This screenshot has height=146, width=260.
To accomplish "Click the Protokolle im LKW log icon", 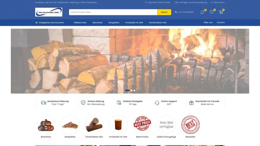I will (118, 125).
